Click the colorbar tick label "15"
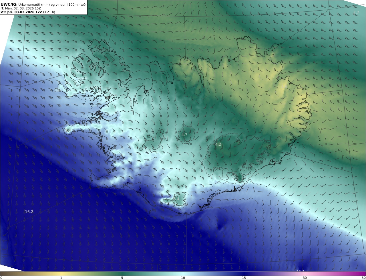Viewport: 366px width, 280px height. click(244, 278)
